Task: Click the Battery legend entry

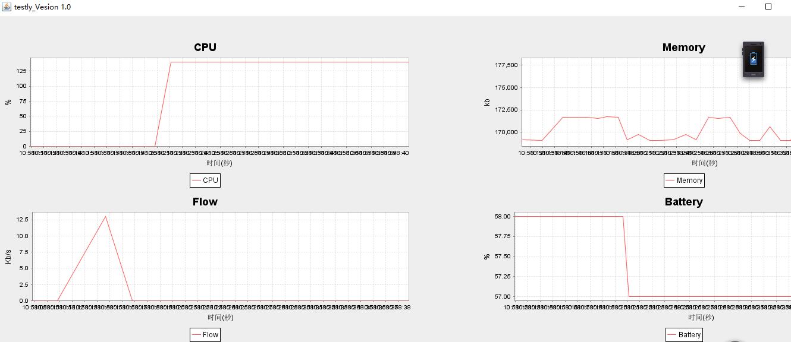Action: click(684, 334)
